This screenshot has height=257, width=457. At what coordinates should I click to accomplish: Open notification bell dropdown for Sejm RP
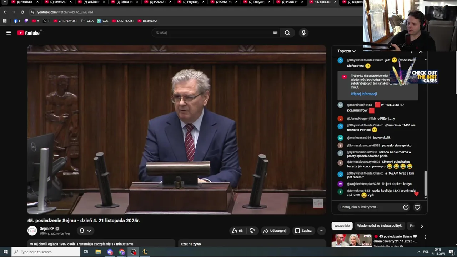[x=85, y=231]
